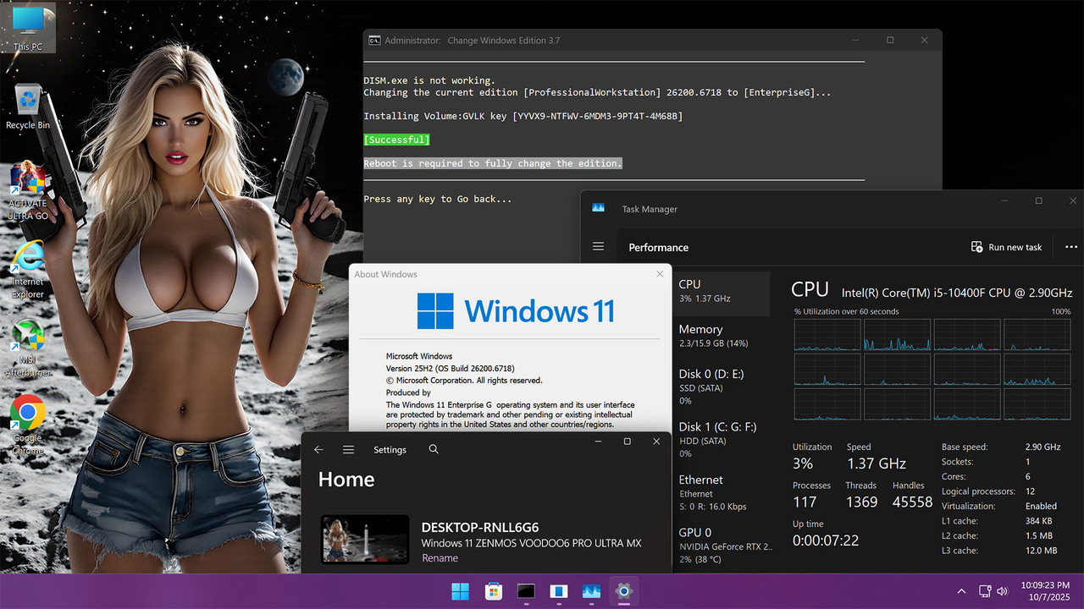Viewport: 1084px width, 609px height.
Task: Click the Intel Core i5-10400F CPU name
Action: coord(957,293)
